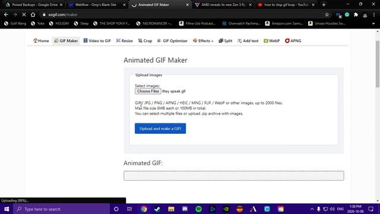380x214 pixels.
Task: Bookmark this page with the star
Action: pyautogui.click(x=327, y=14)
